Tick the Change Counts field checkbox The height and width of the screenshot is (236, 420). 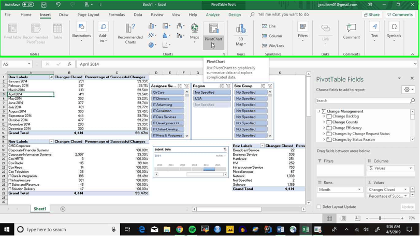(x=329, y=122)
